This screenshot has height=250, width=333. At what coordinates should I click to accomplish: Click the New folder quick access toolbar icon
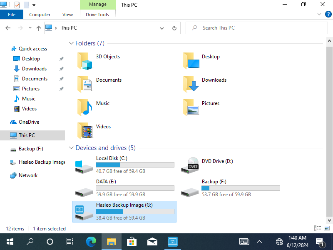26,5
